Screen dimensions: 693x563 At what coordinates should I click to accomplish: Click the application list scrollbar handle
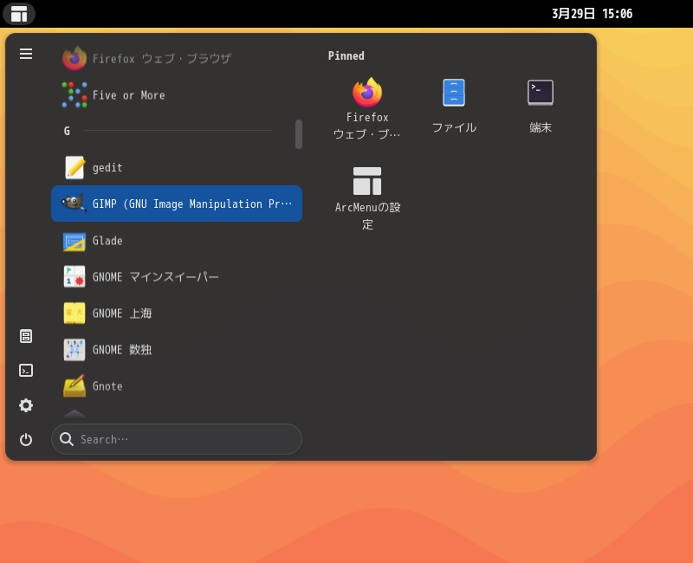click(x=299, y=134)
